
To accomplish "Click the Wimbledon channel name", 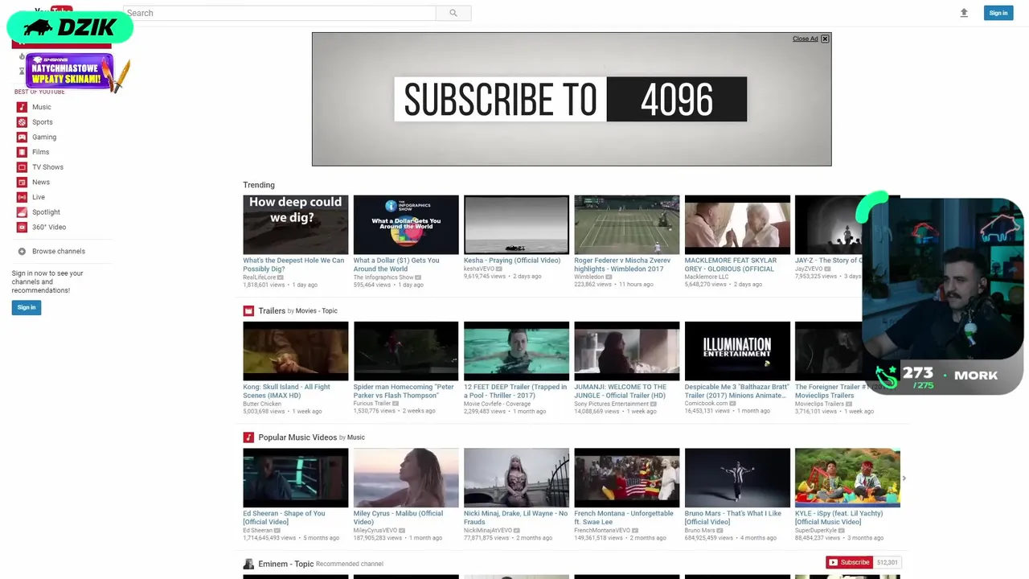I will (x=588, y=277).
